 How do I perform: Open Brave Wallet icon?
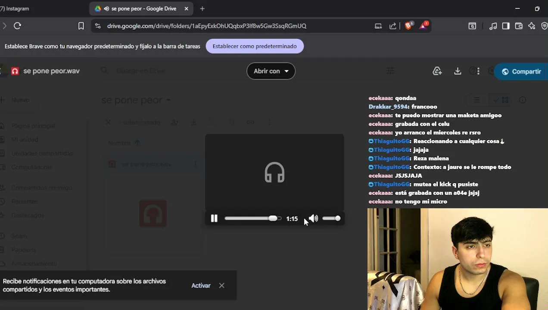[x=519, y=26]
